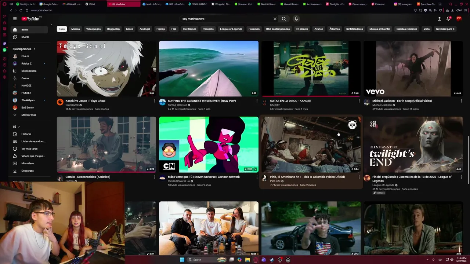The height and width of the screenshot is (264, 470).
Task: Switch to the Pinterest browser tab
Action: click(x=380, y=4)
